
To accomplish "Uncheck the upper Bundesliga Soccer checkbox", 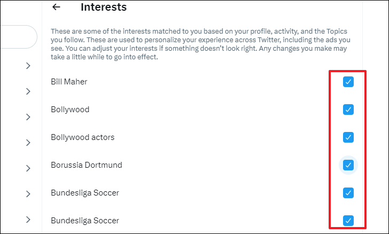I will coord(348,192).
